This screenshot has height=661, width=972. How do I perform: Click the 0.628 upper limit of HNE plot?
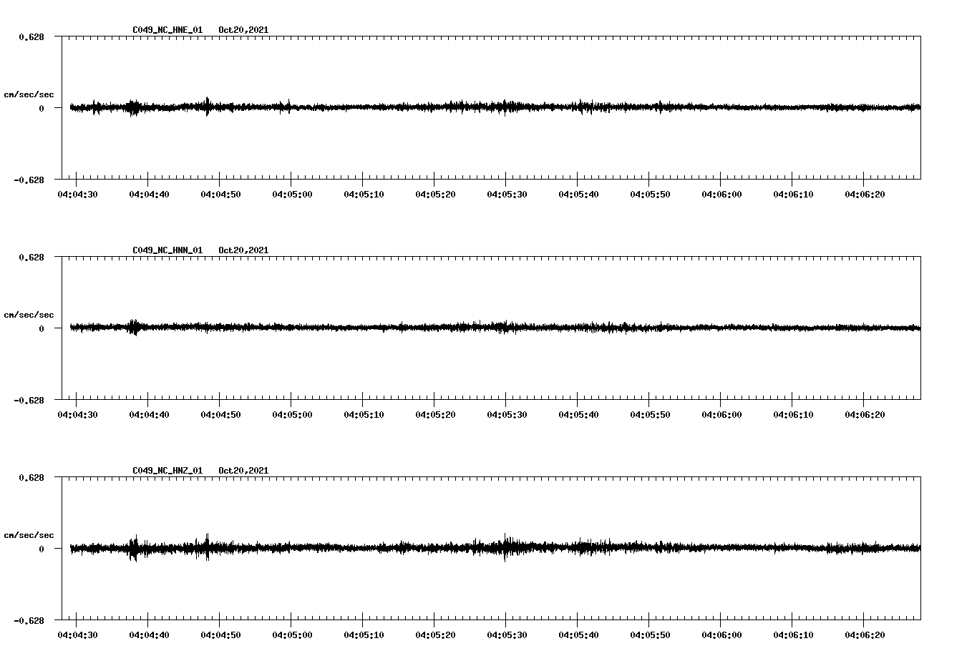(31, 36)
